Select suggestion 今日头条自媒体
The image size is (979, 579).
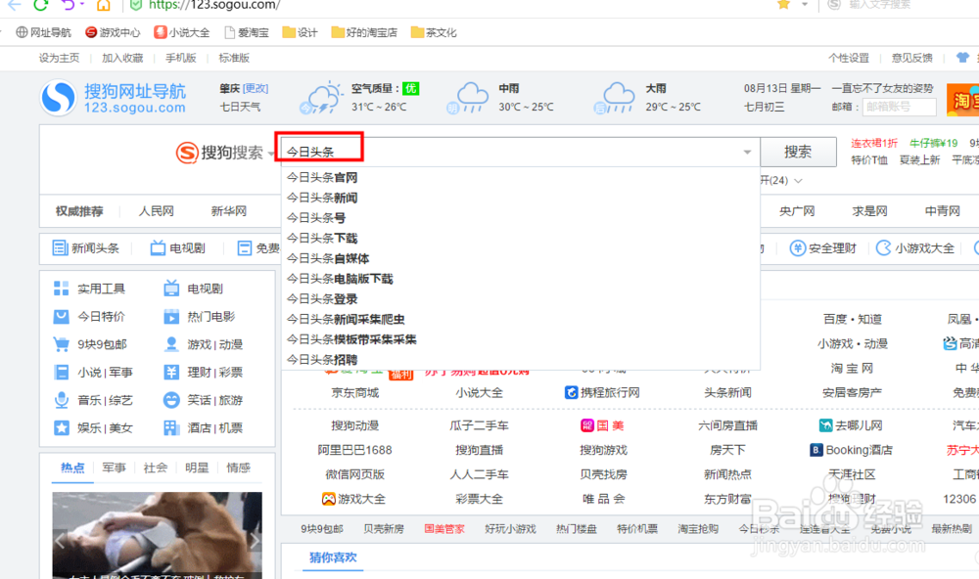pyautogui.click(x=521, y=258)
